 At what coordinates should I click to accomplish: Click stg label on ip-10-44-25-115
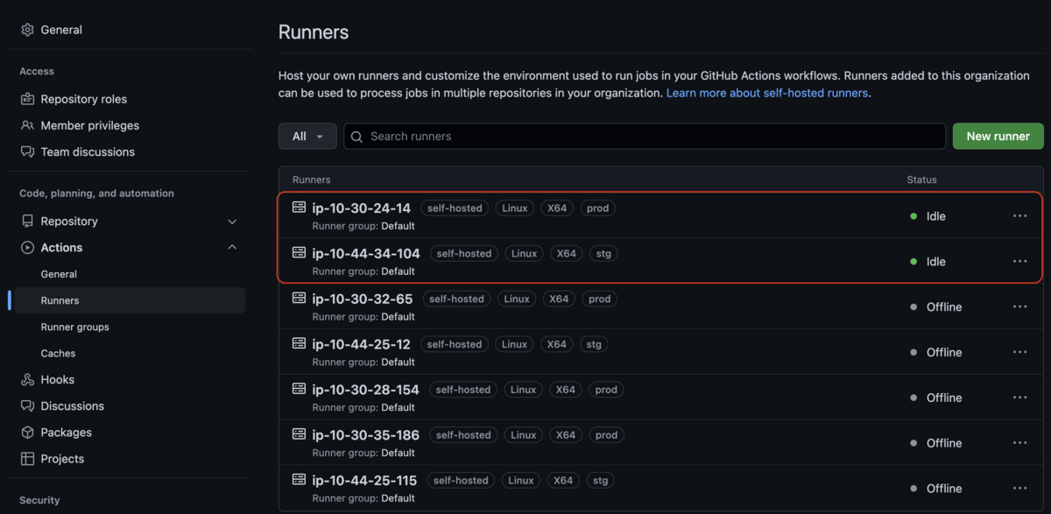coord(600,481)
